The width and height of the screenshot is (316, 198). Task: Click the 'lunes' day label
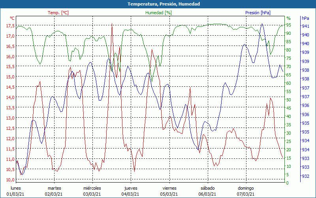(x=16, y=188)
